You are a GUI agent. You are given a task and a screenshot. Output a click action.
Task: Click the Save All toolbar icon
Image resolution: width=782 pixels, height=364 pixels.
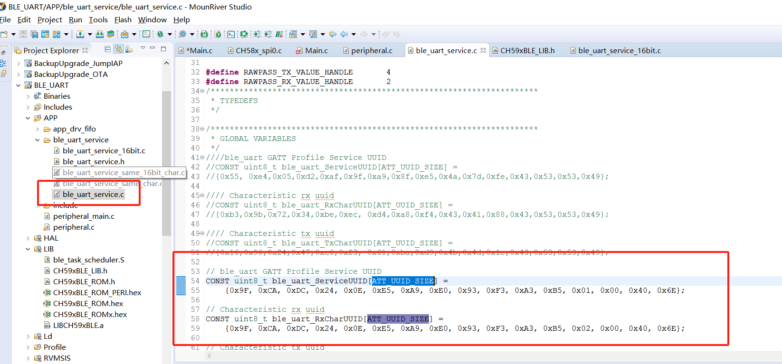(x=34, y=34)
